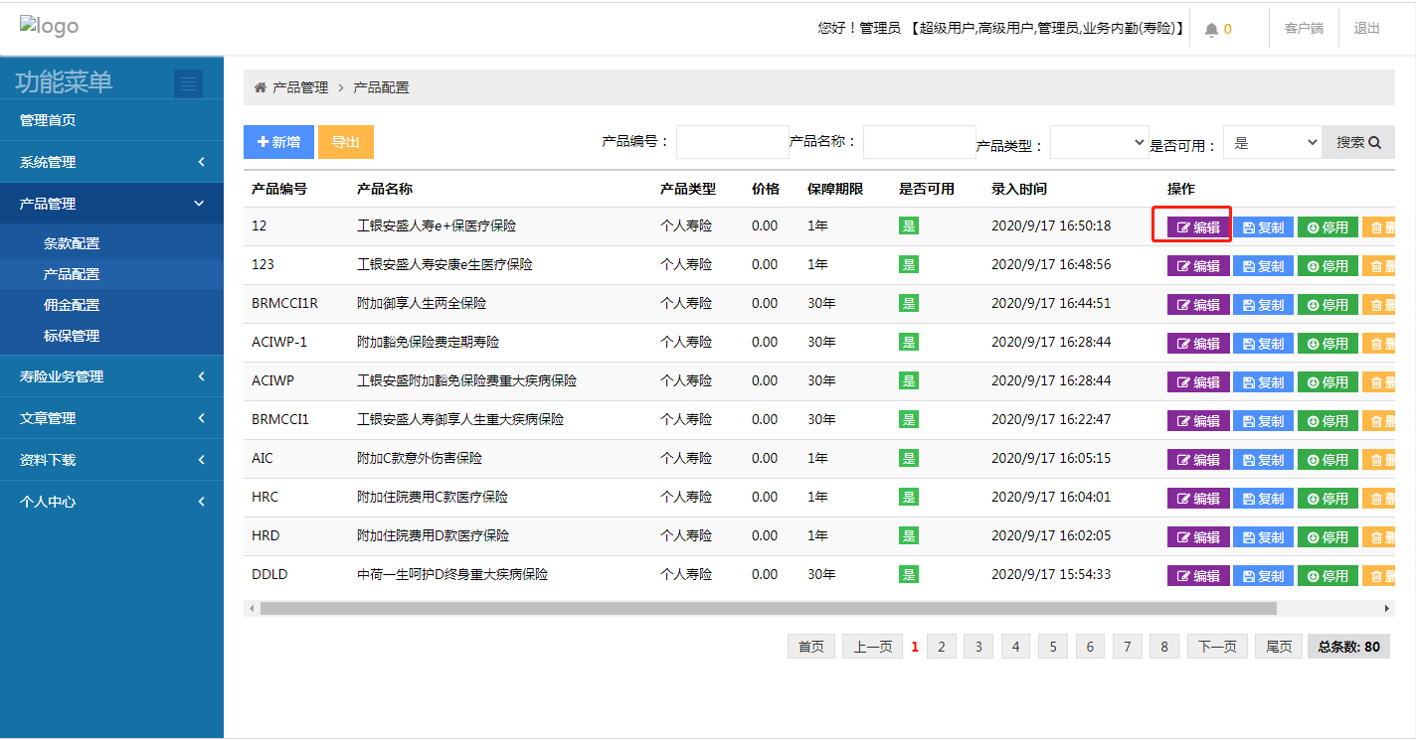
Task: Click the 搜索 search button
Action: [1358, 142]
